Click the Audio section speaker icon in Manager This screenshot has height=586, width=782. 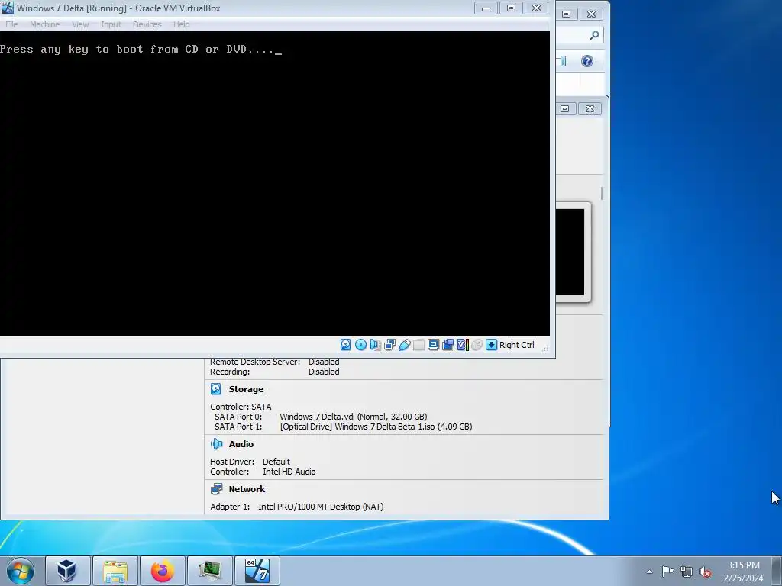point(216,444)
